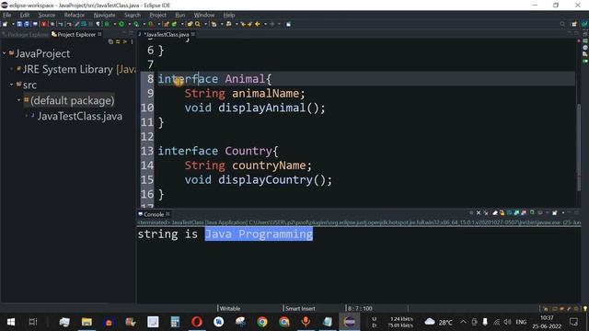Open File Explorer from taskbar
The width and height of the screenshot is (589, 331).
click(x=87, y=322)
